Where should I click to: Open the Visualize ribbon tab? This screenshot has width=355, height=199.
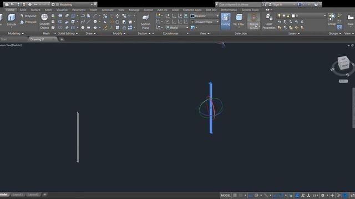coord(62,10)
